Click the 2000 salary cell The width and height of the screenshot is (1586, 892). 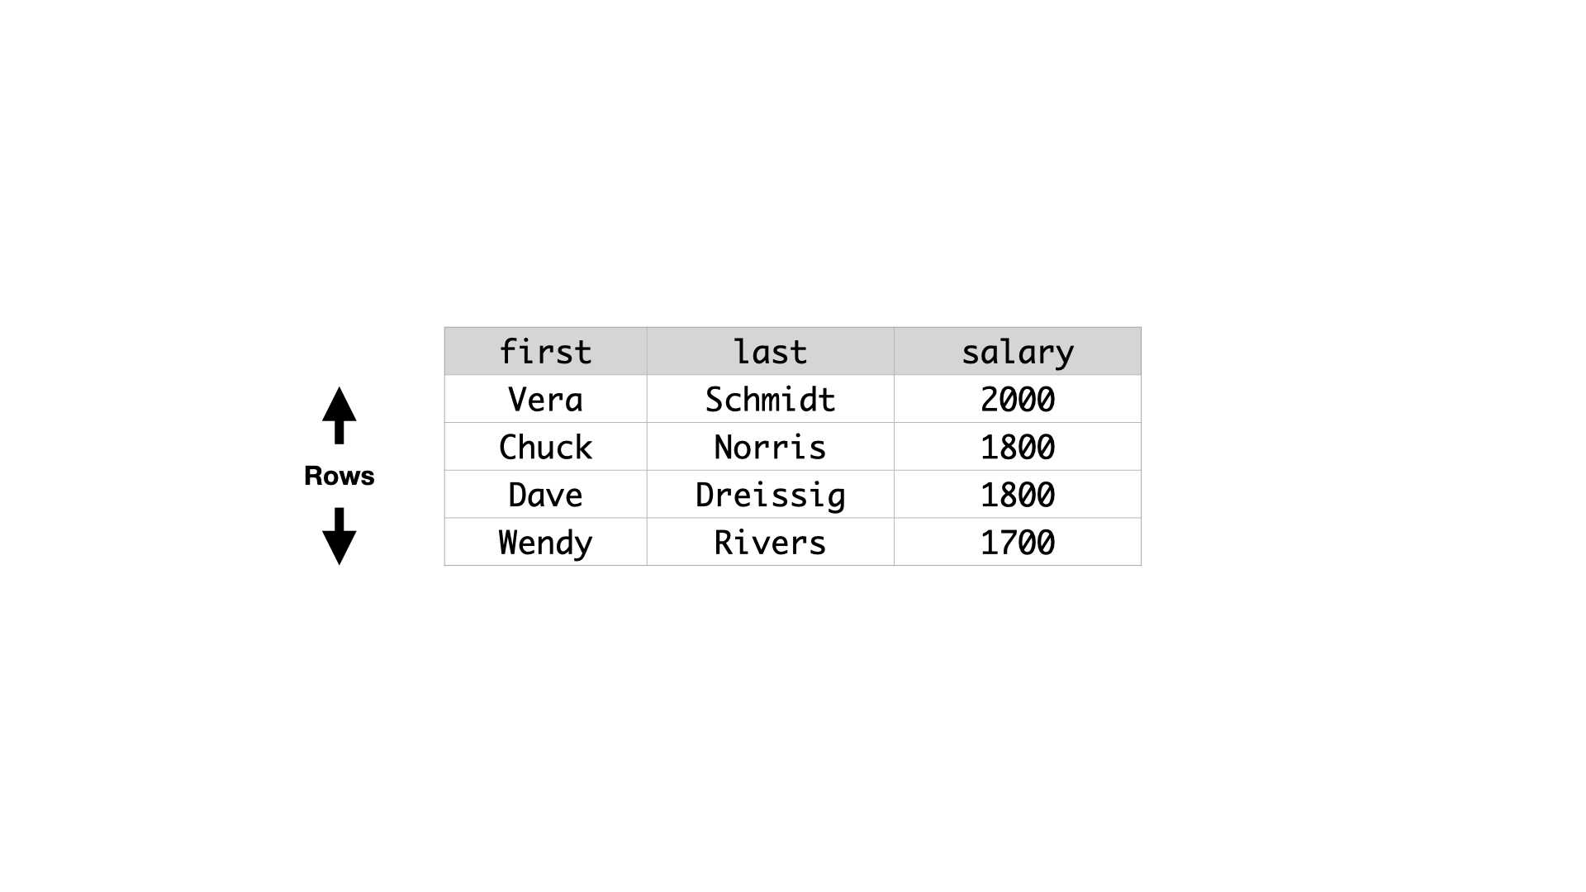[x=1018, y=400]
